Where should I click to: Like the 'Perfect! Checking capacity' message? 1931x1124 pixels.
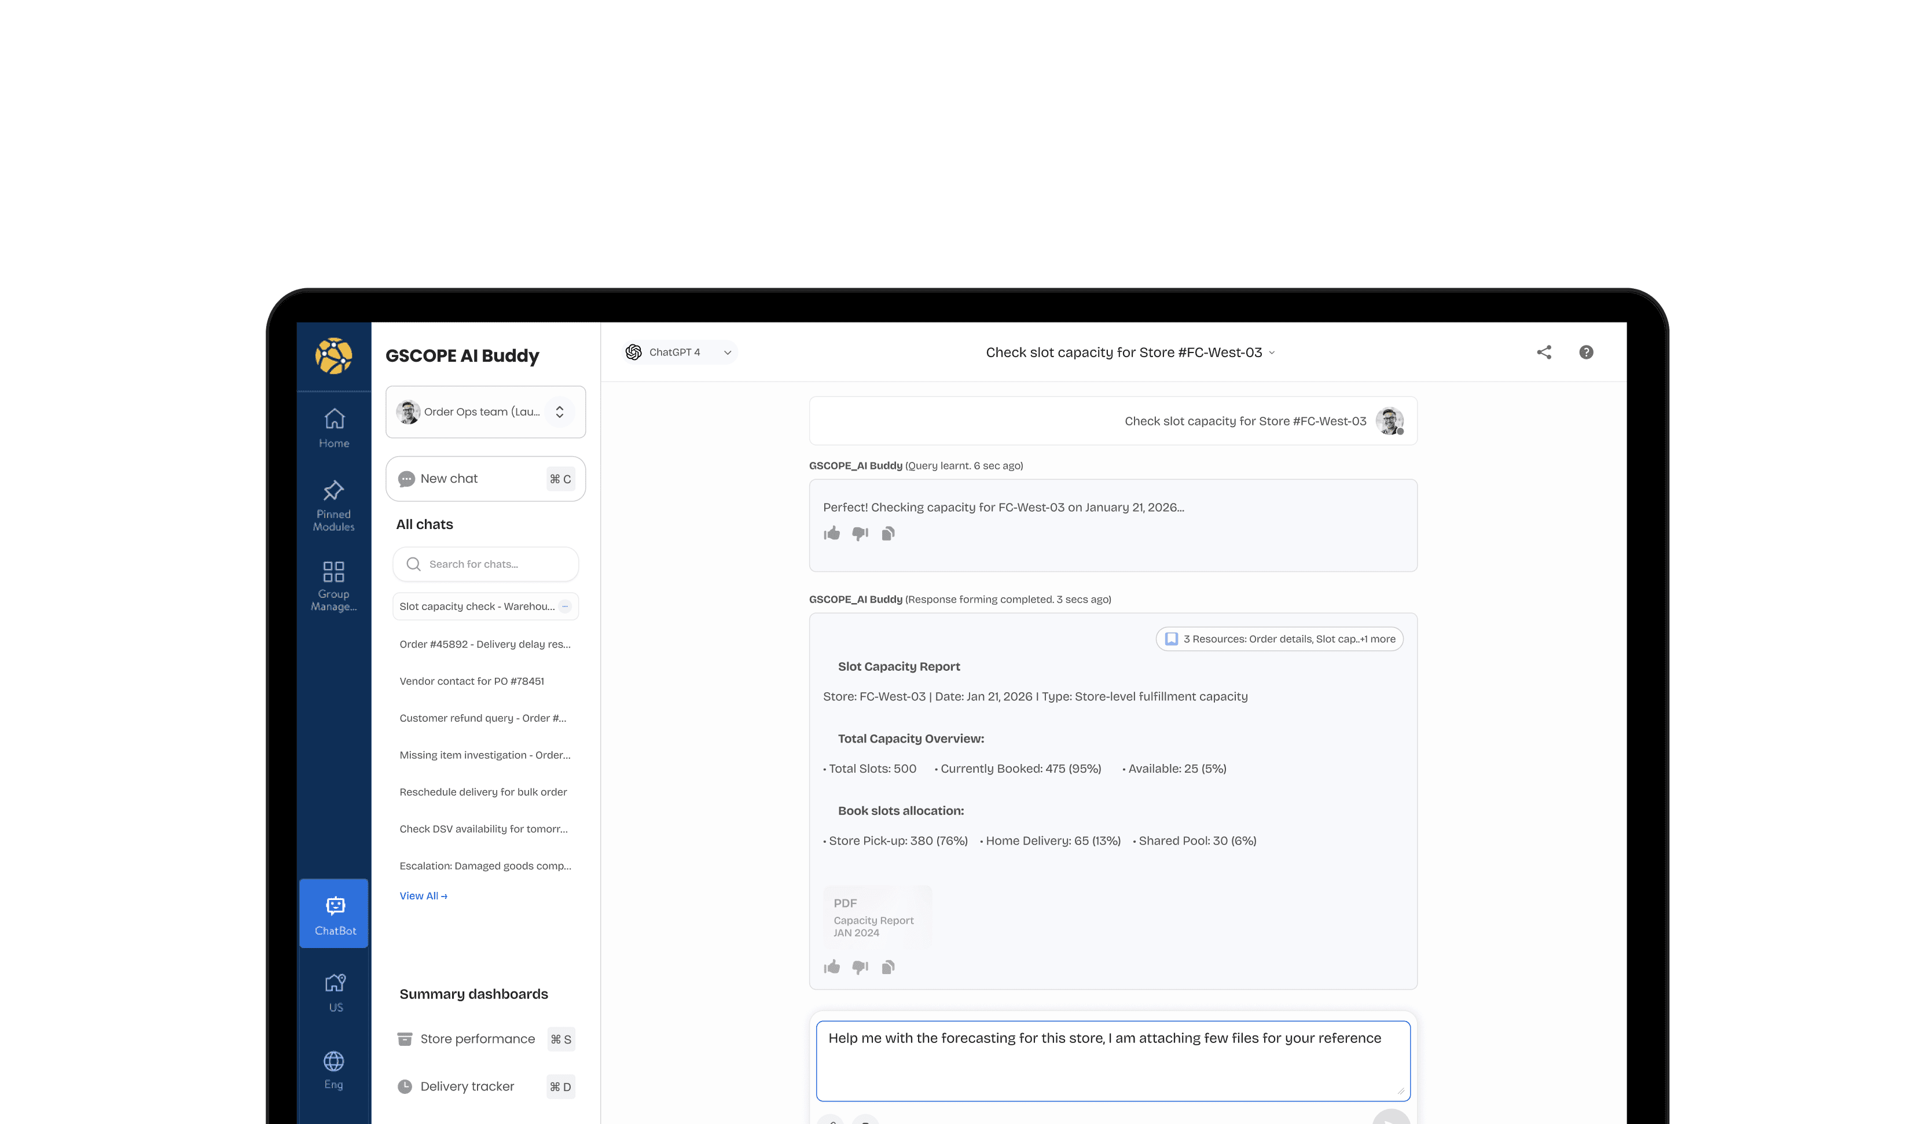tap(831, 534)
